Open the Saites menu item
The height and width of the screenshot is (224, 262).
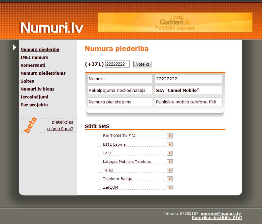click(27, 81)
